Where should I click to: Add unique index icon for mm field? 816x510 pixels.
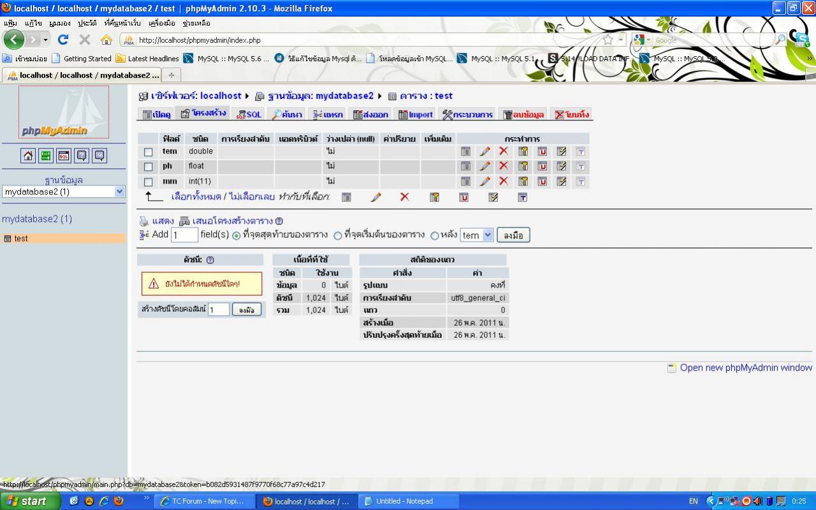542,182
